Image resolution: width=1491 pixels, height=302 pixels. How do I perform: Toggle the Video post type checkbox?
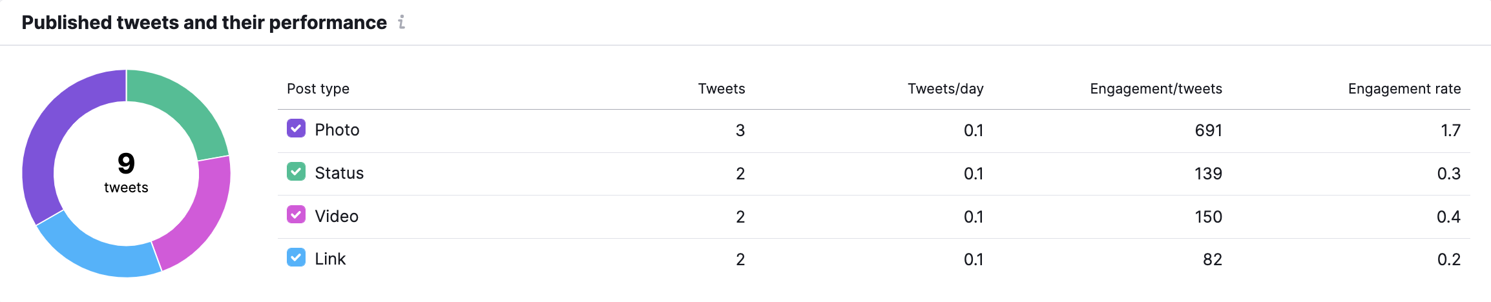point(296,215)
